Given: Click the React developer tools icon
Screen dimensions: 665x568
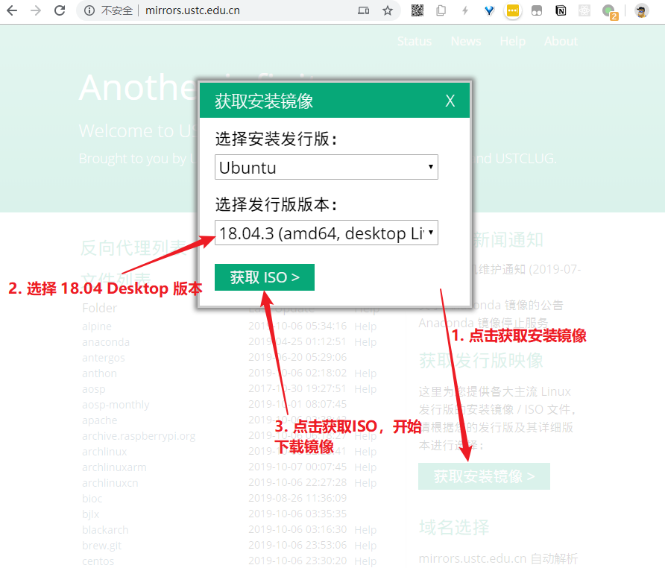Looking at the screenshot, I should (584, 10).
